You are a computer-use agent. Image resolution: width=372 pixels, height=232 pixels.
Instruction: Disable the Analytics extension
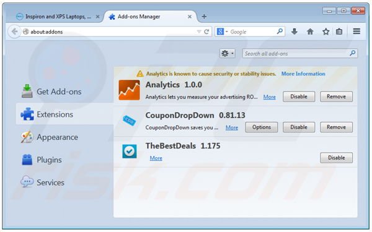coord(299,97)
